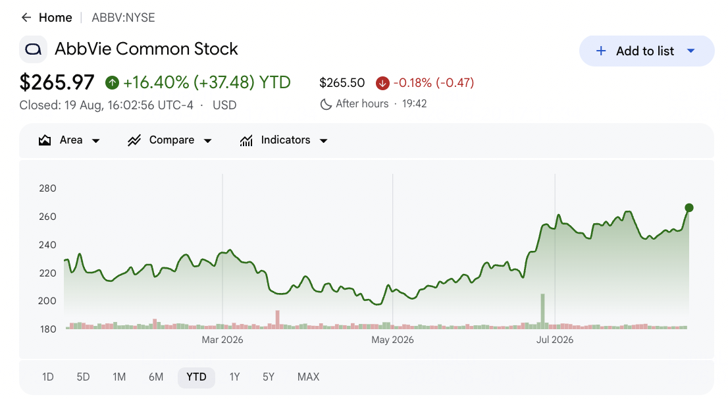Click the back arrow icon beside Home
728x399 pixels.
tap(26, 18)
